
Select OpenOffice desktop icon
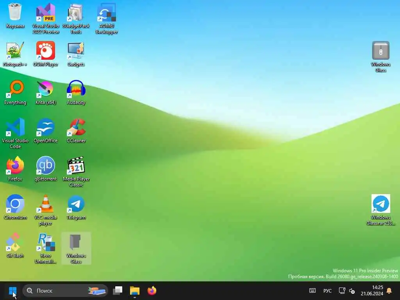pos(46,130)
